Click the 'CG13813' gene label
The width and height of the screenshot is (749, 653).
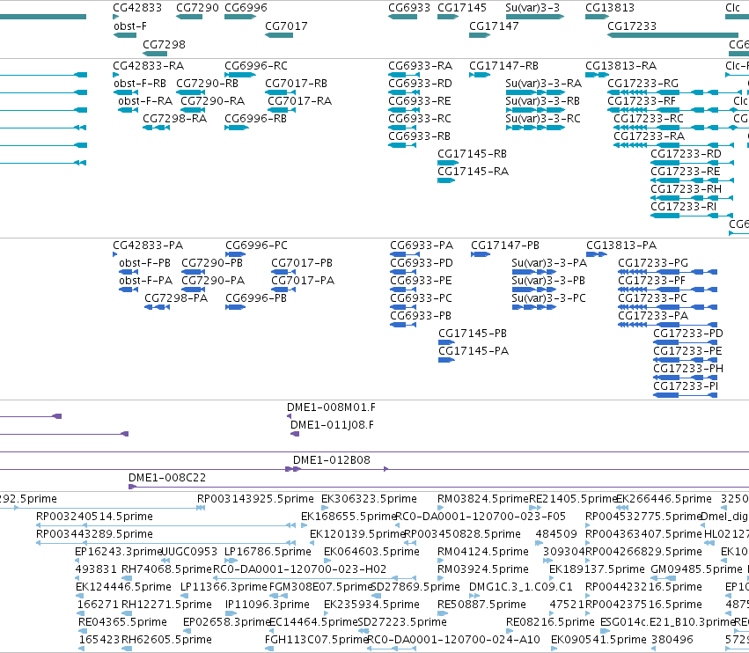pyautogui.click(x=610, y=8)
